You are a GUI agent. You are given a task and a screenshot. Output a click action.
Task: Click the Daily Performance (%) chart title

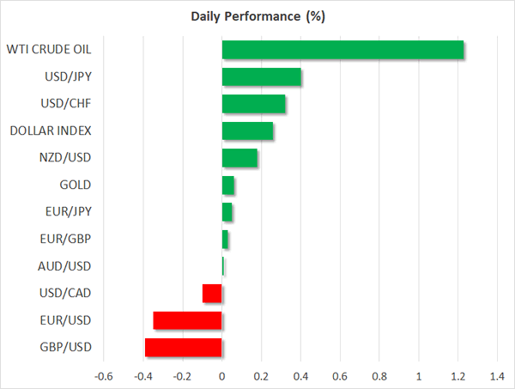coord(257,16)
